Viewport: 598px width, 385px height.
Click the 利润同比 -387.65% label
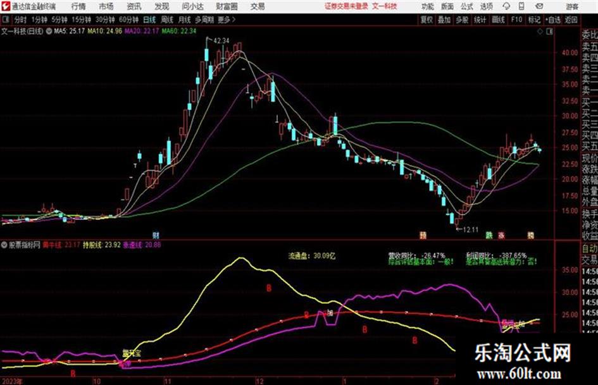[496, 255]
